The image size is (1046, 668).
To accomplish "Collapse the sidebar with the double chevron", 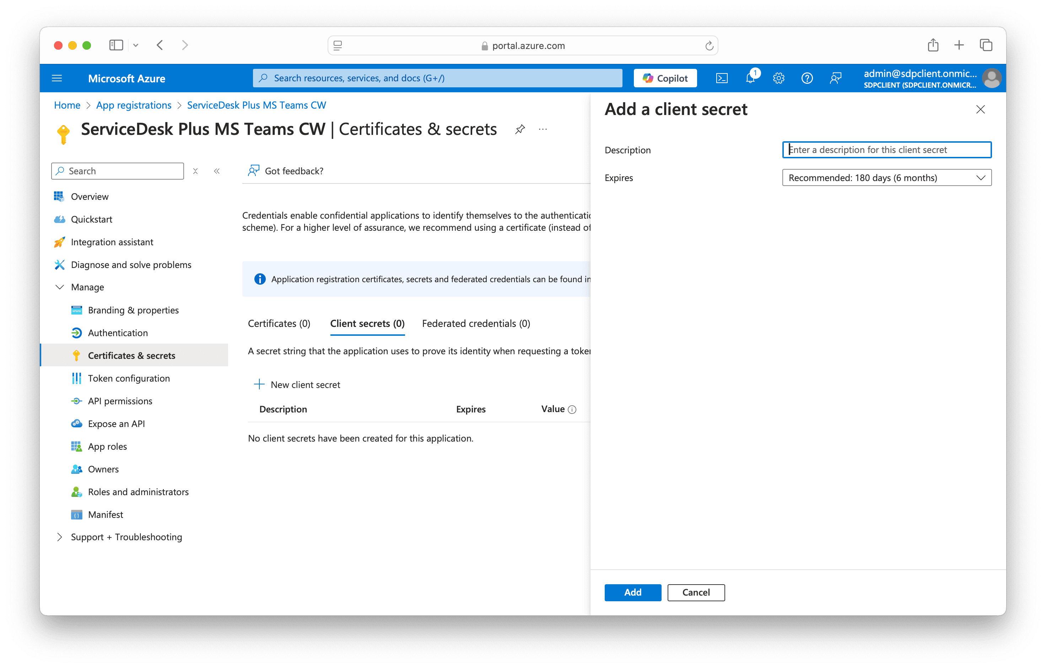I will (x=217, y=171).
